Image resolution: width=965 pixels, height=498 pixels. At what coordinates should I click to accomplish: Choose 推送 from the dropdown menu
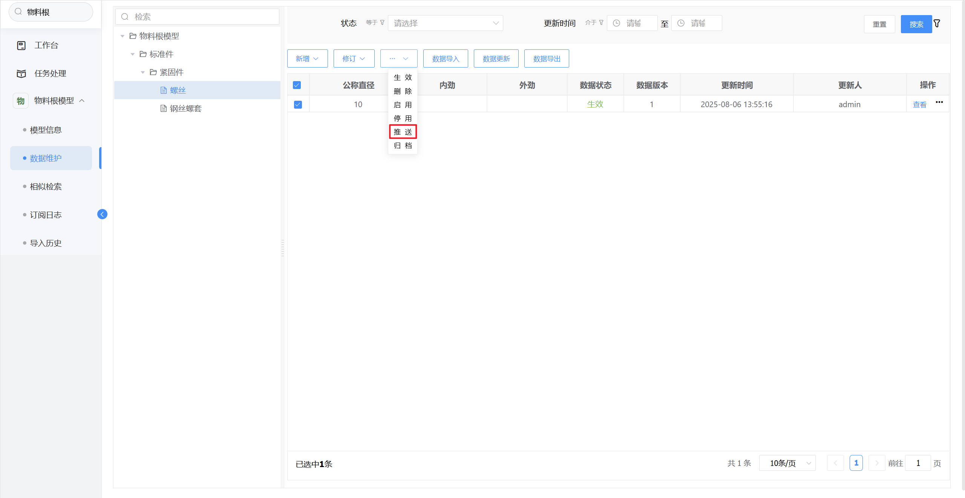(403, 132)
